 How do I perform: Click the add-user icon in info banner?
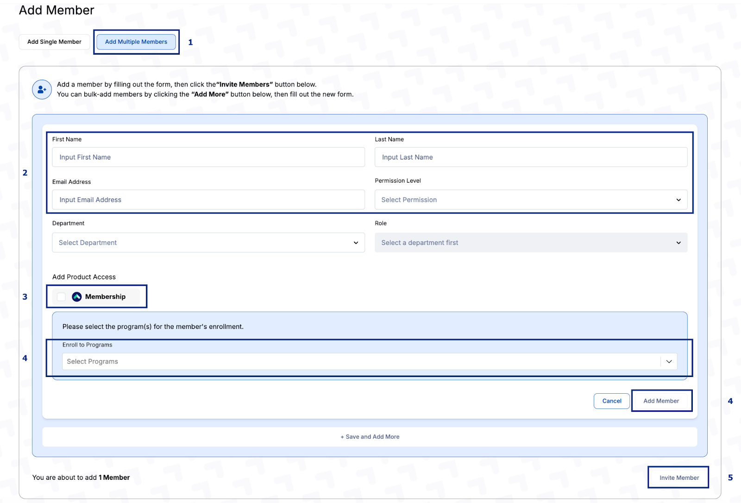point(42,89)
